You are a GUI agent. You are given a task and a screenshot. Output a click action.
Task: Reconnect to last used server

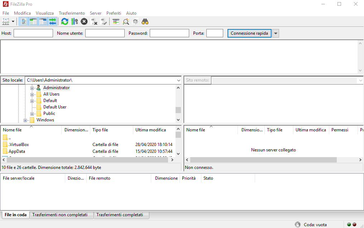(104, 21)
